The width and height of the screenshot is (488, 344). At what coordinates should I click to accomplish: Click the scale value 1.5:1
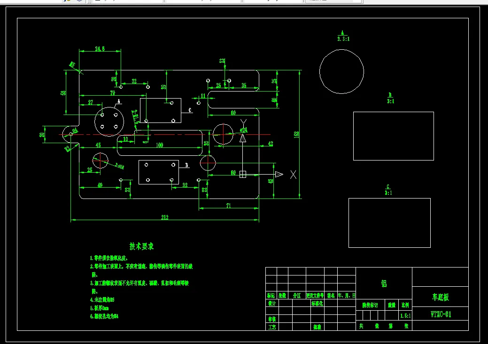click(x=405, y=316)
